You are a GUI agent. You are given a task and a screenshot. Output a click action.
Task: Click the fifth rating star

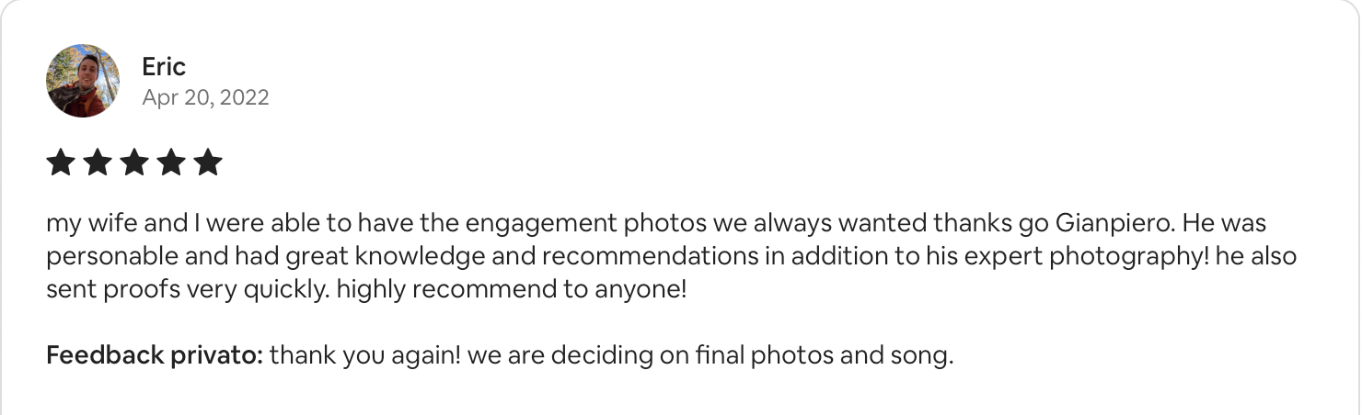click(x=208, y=163)
